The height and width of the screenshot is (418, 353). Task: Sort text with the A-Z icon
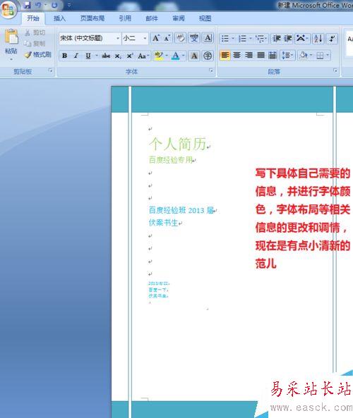pos(318,38)
